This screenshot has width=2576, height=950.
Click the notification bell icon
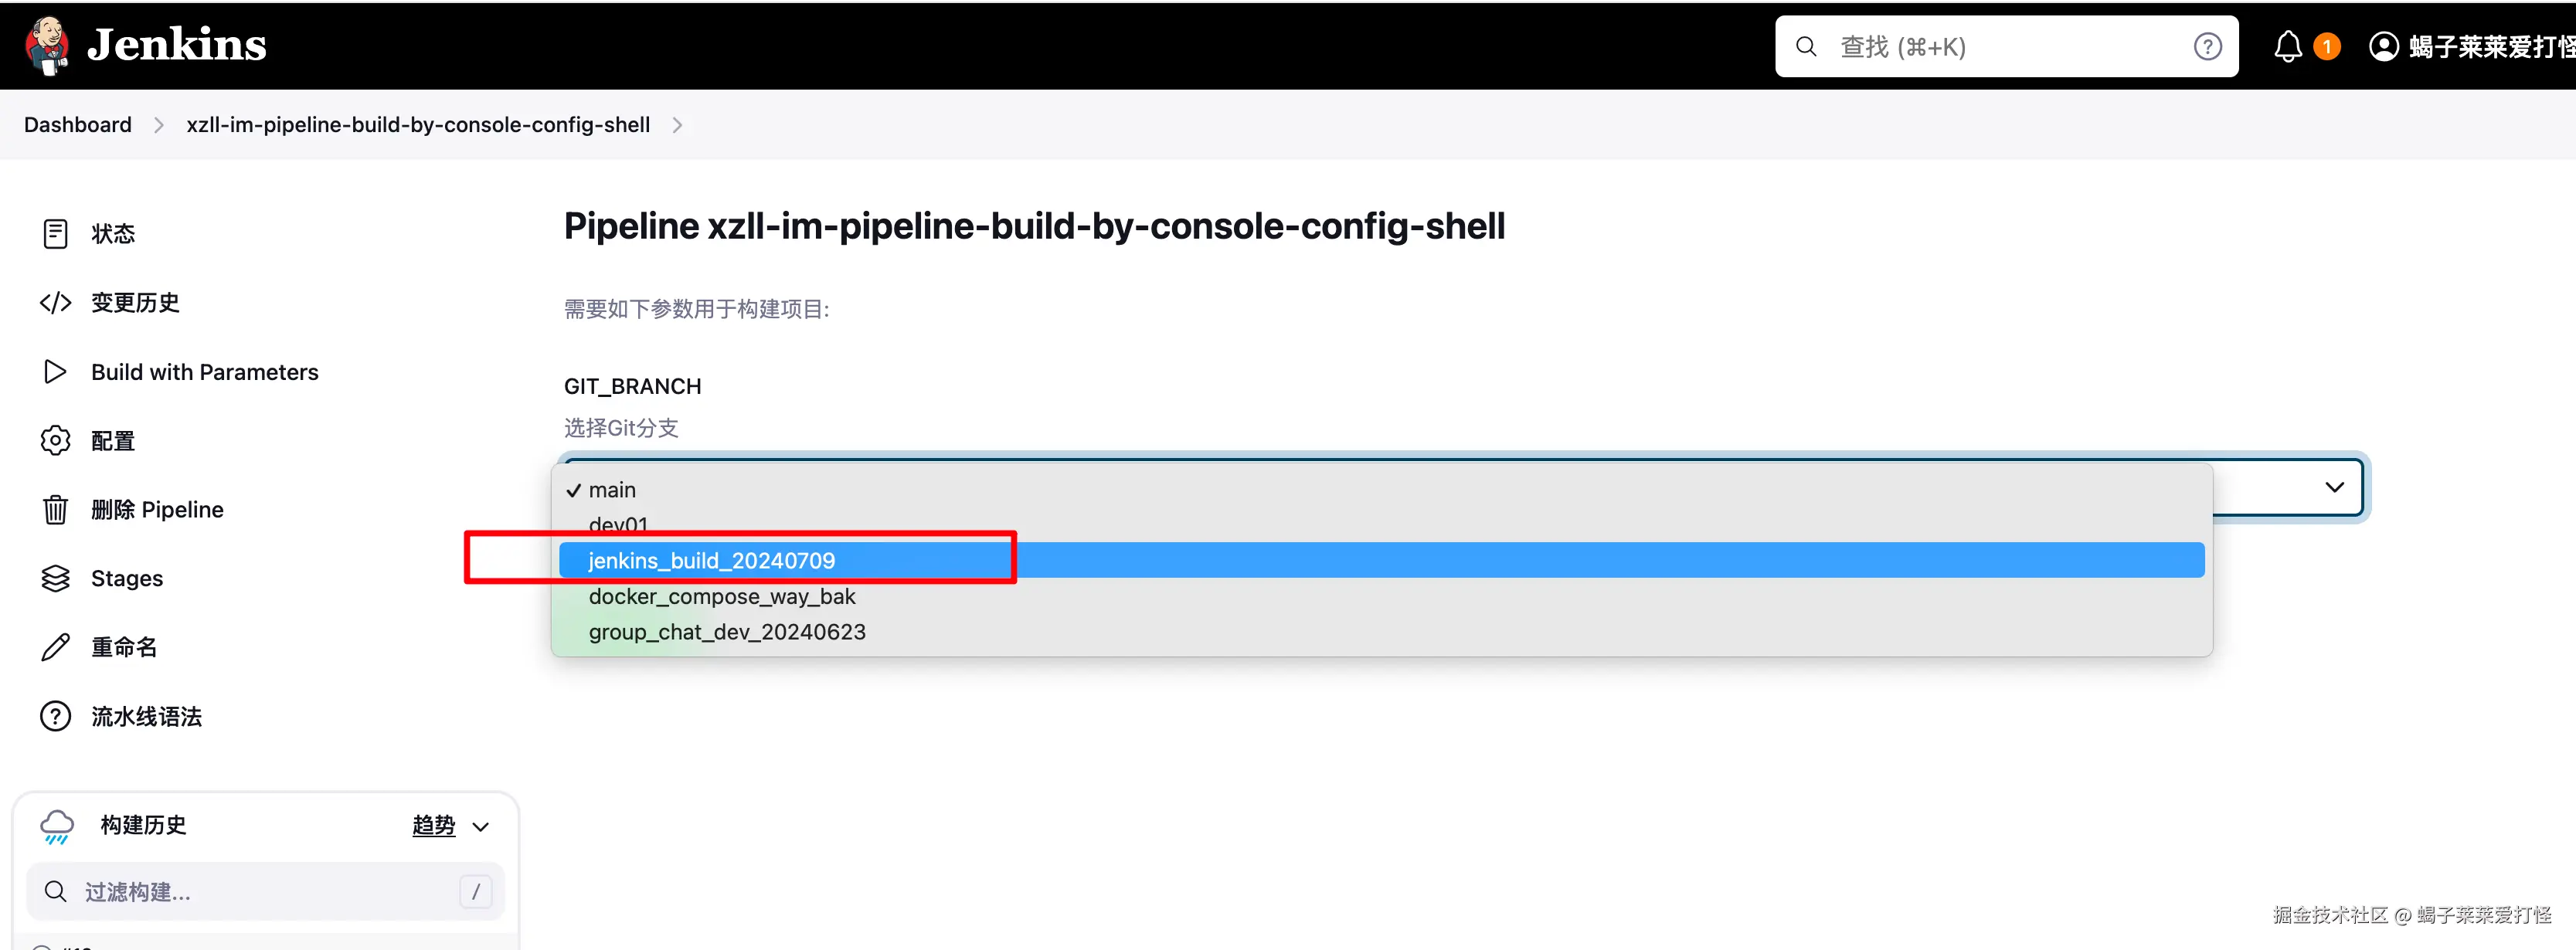tap(2287, 47)
